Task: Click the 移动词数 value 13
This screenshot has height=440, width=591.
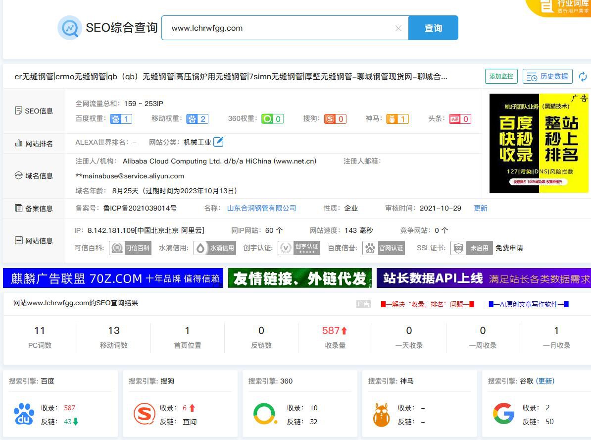Action: coord(114,330)
